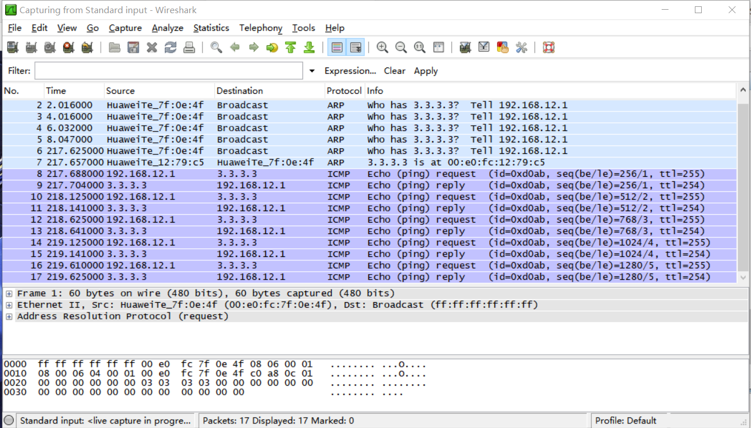
Task: Reset zoom to 100% icon
Action: pyautogui.click(x=420, y=47)
